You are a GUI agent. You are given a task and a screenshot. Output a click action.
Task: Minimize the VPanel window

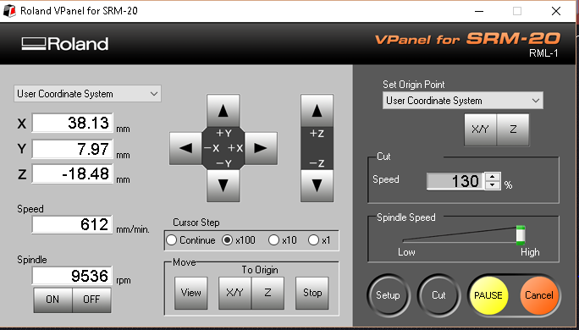point(479,11)
